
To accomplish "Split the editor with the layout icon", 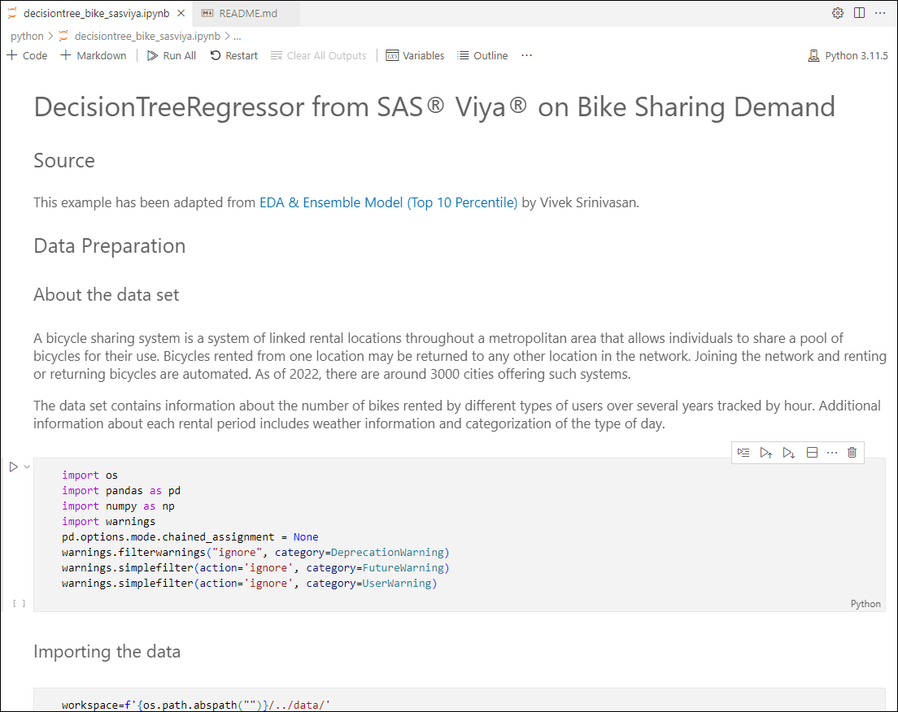I will [859, 13].
